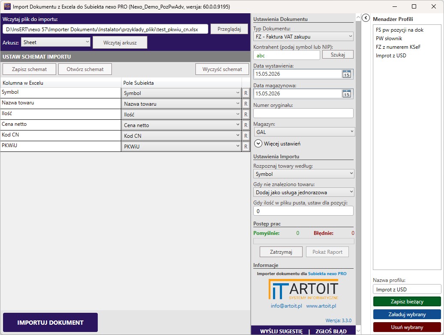Click the ARTOIT logo image
The width and height of the screenshot is (444, 335).
point(303,290)
